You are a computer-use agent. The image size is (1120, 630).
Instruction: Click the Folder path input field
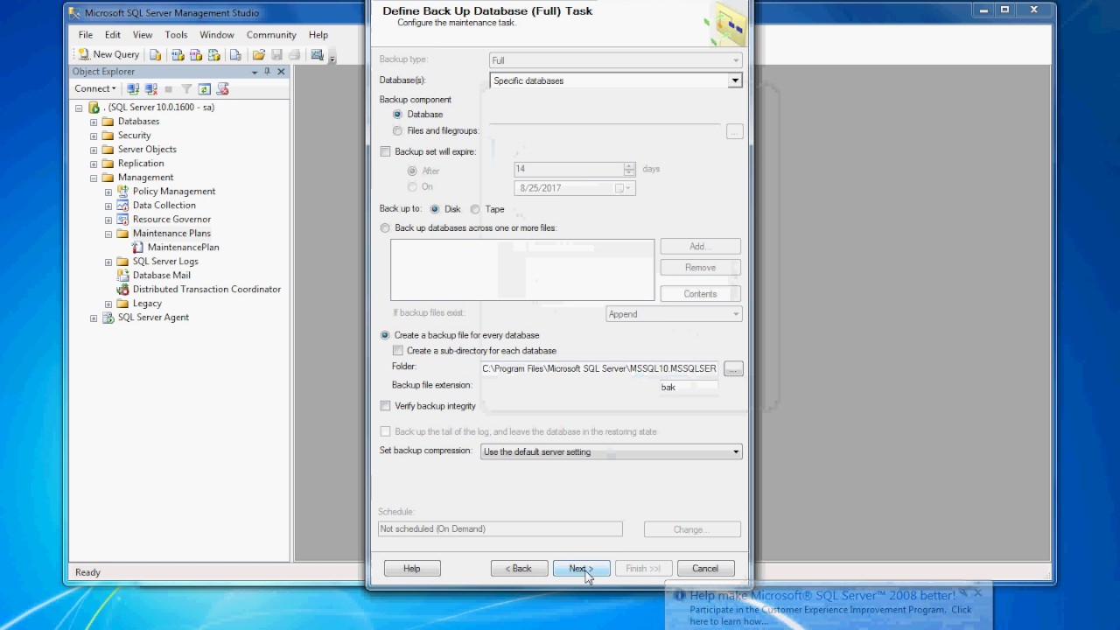599,369
